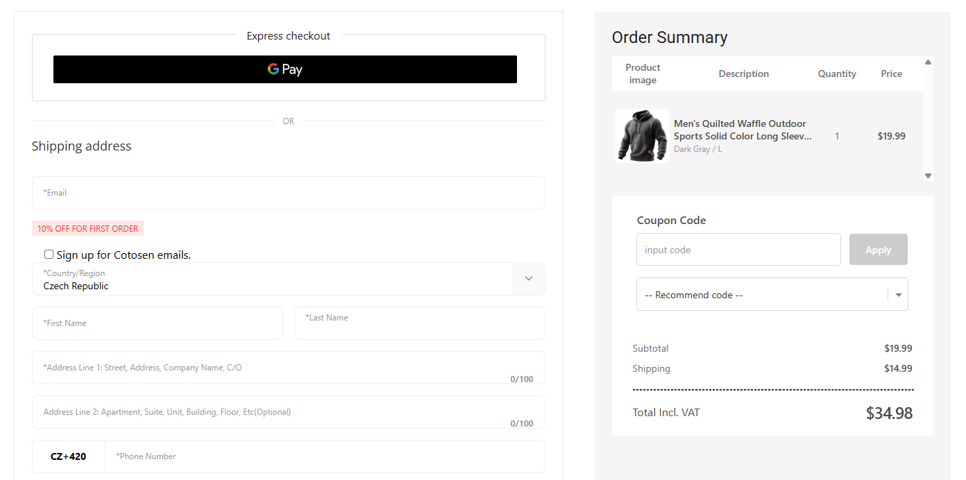Click the Men's Quilted Waffle product title

tap(742, 130)
